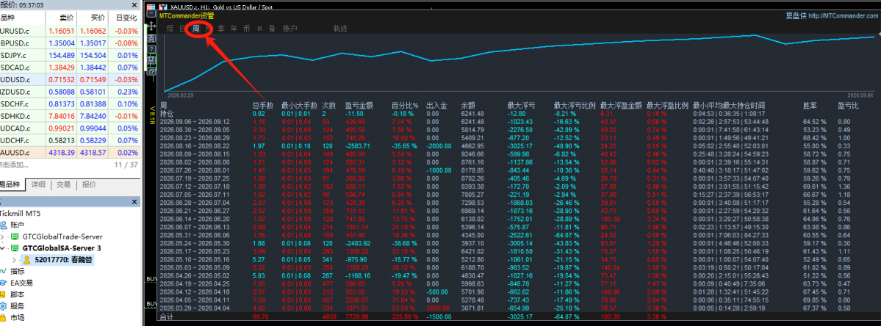
Task: Click the question mark help icon
Action: [151, 49]
